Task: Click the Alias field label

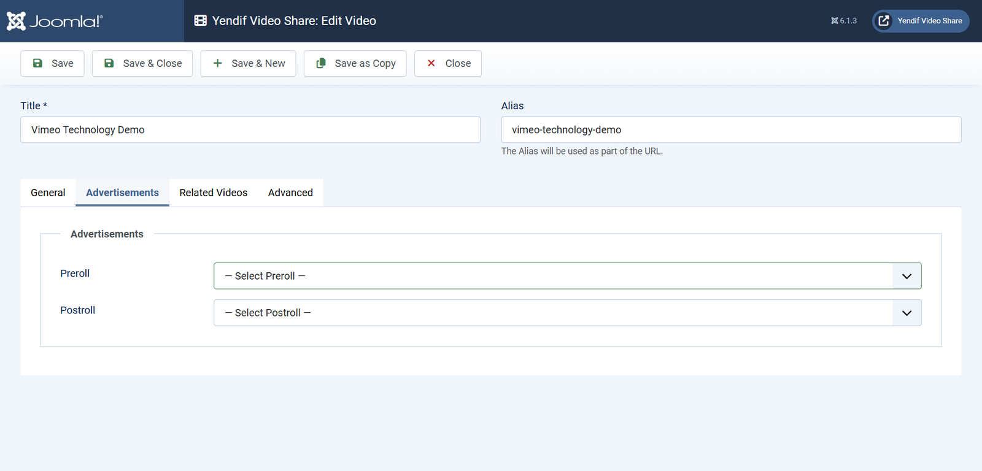Action: coord(512,106)
